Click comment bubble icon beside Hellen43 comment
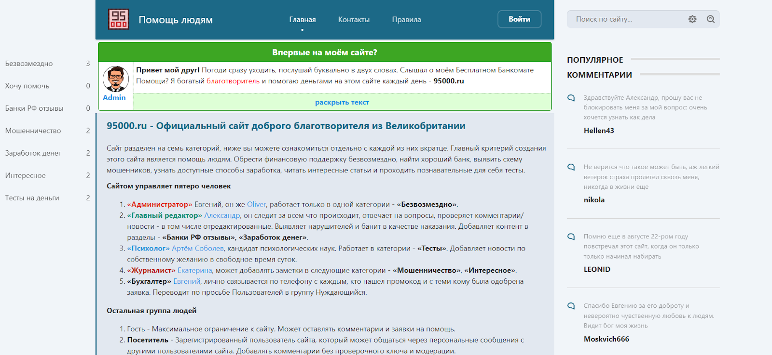 click(571, 98)
